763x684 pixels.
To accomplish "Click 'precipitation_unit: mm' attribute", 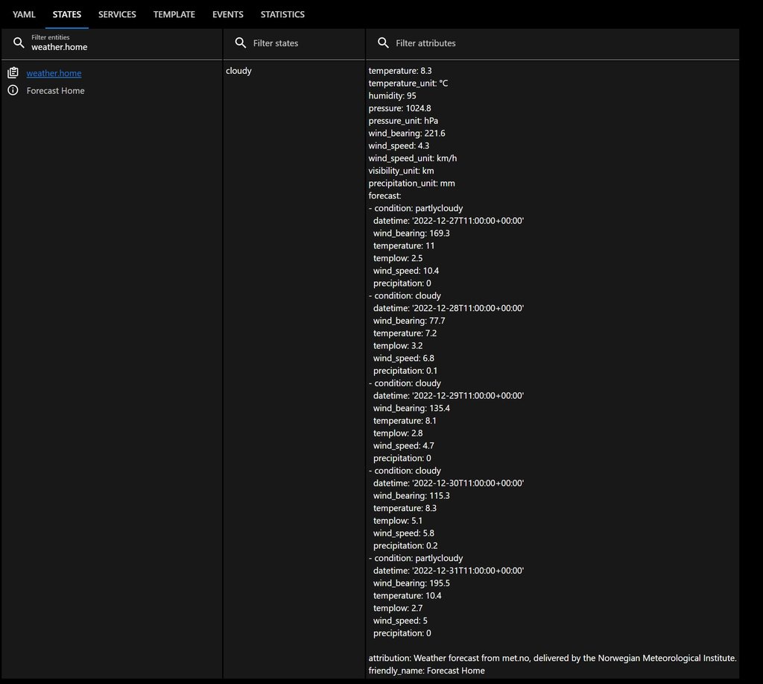I will pyautogui.click(x=411, y=183).
